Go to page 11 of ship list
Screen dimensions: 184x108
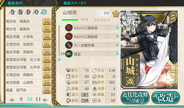click(38, 99)
